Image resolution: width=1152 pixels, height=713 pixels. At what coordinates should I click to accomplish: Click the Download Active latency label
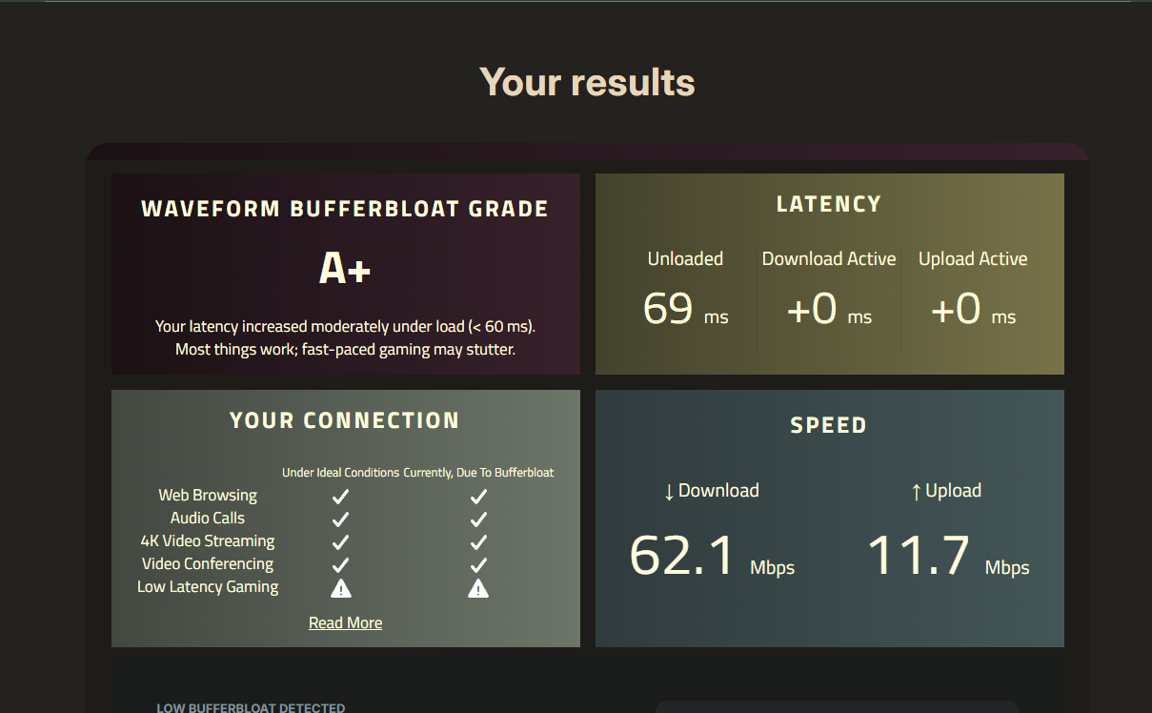(x=829, y=258)
